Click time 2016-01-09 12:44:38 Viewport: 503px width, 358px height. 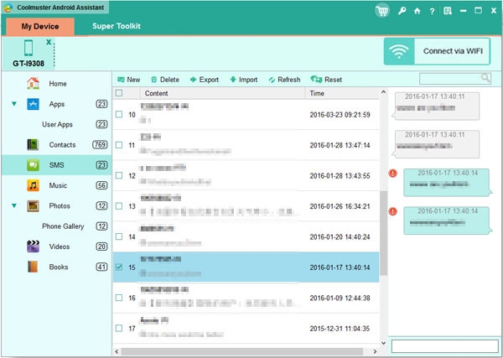(340, 298)
